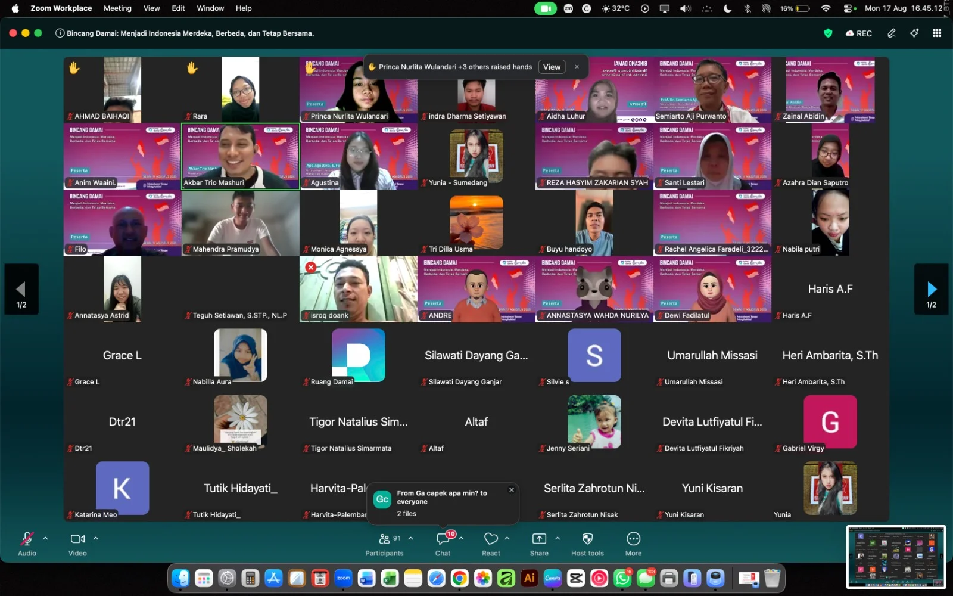Screen dimensions: 953x596
Task: Toggle Do Not Disturb moon icon
Action: pyautogui.click(x=728, y=8)
